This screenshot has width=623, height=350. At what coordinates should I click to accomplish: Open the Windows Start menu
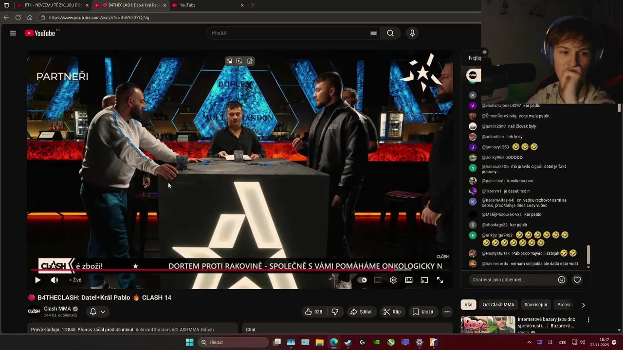click(190, 342)
